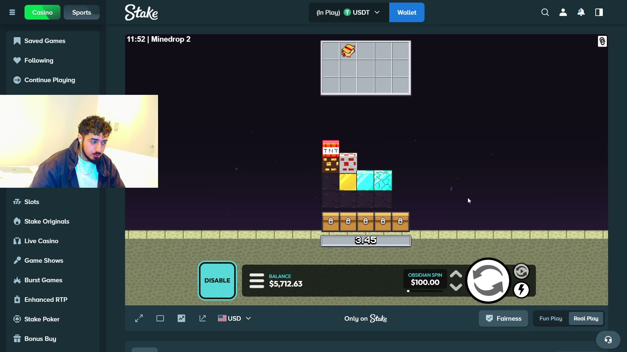Open the Fairness panel
This screenshot has height=352, width=627.
pos(503,318)
